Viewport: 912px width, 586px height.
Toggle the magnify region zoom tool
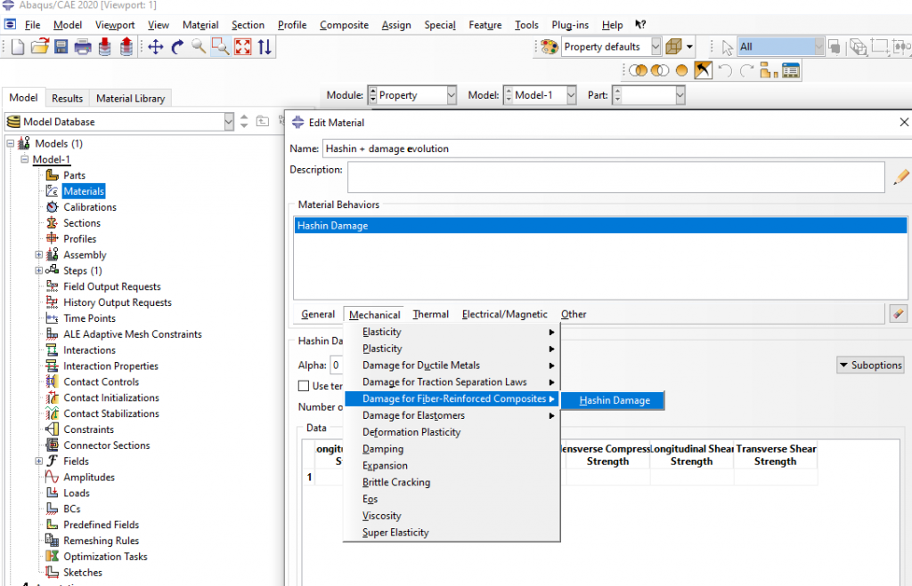point(220,46)
